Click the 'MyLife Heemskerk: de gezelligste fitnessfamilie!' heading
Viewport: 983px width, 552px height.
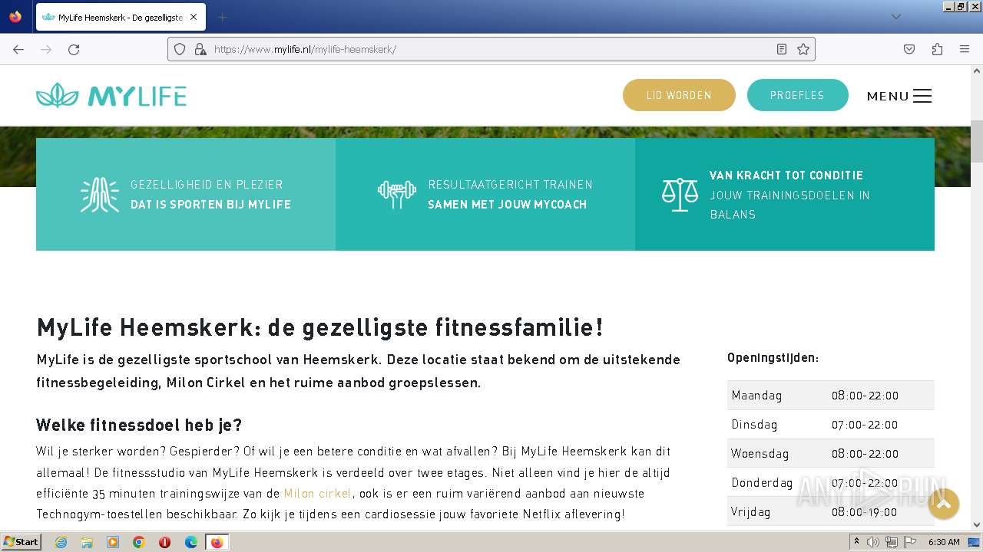click(x=320, y=327)
